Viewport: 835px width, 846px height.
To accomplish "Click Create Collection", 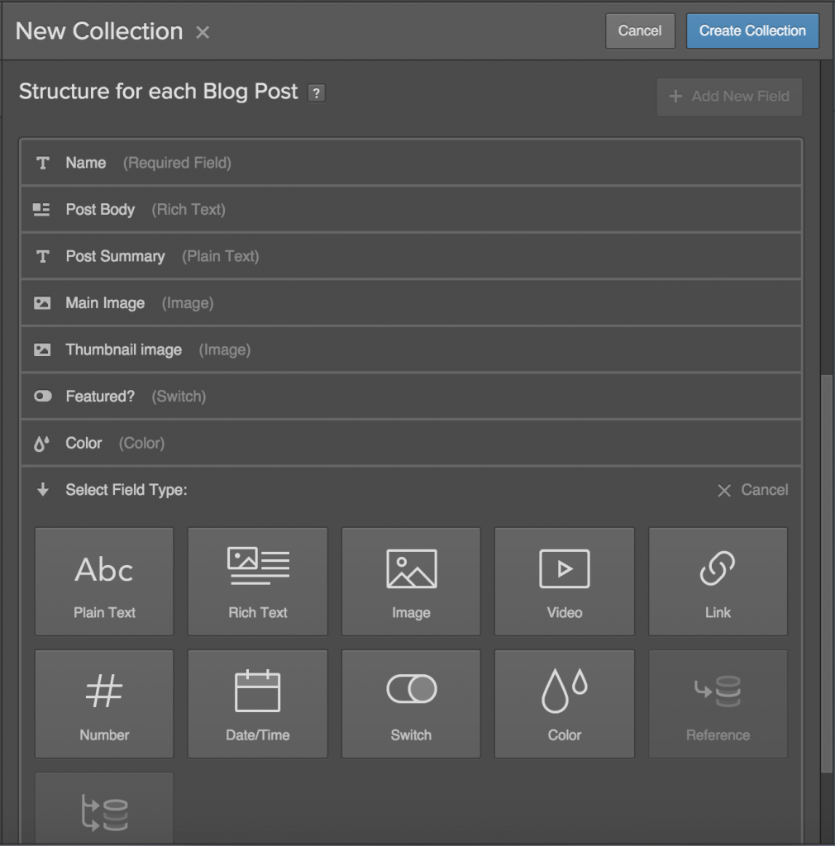I will click(751, 31).
